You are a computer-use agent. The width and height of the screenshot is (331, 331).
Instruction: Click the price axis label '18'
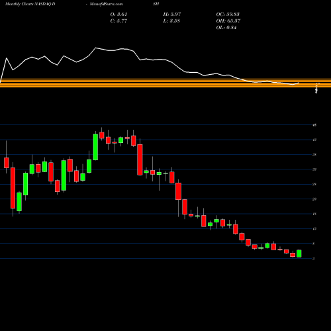pos(314,214)
